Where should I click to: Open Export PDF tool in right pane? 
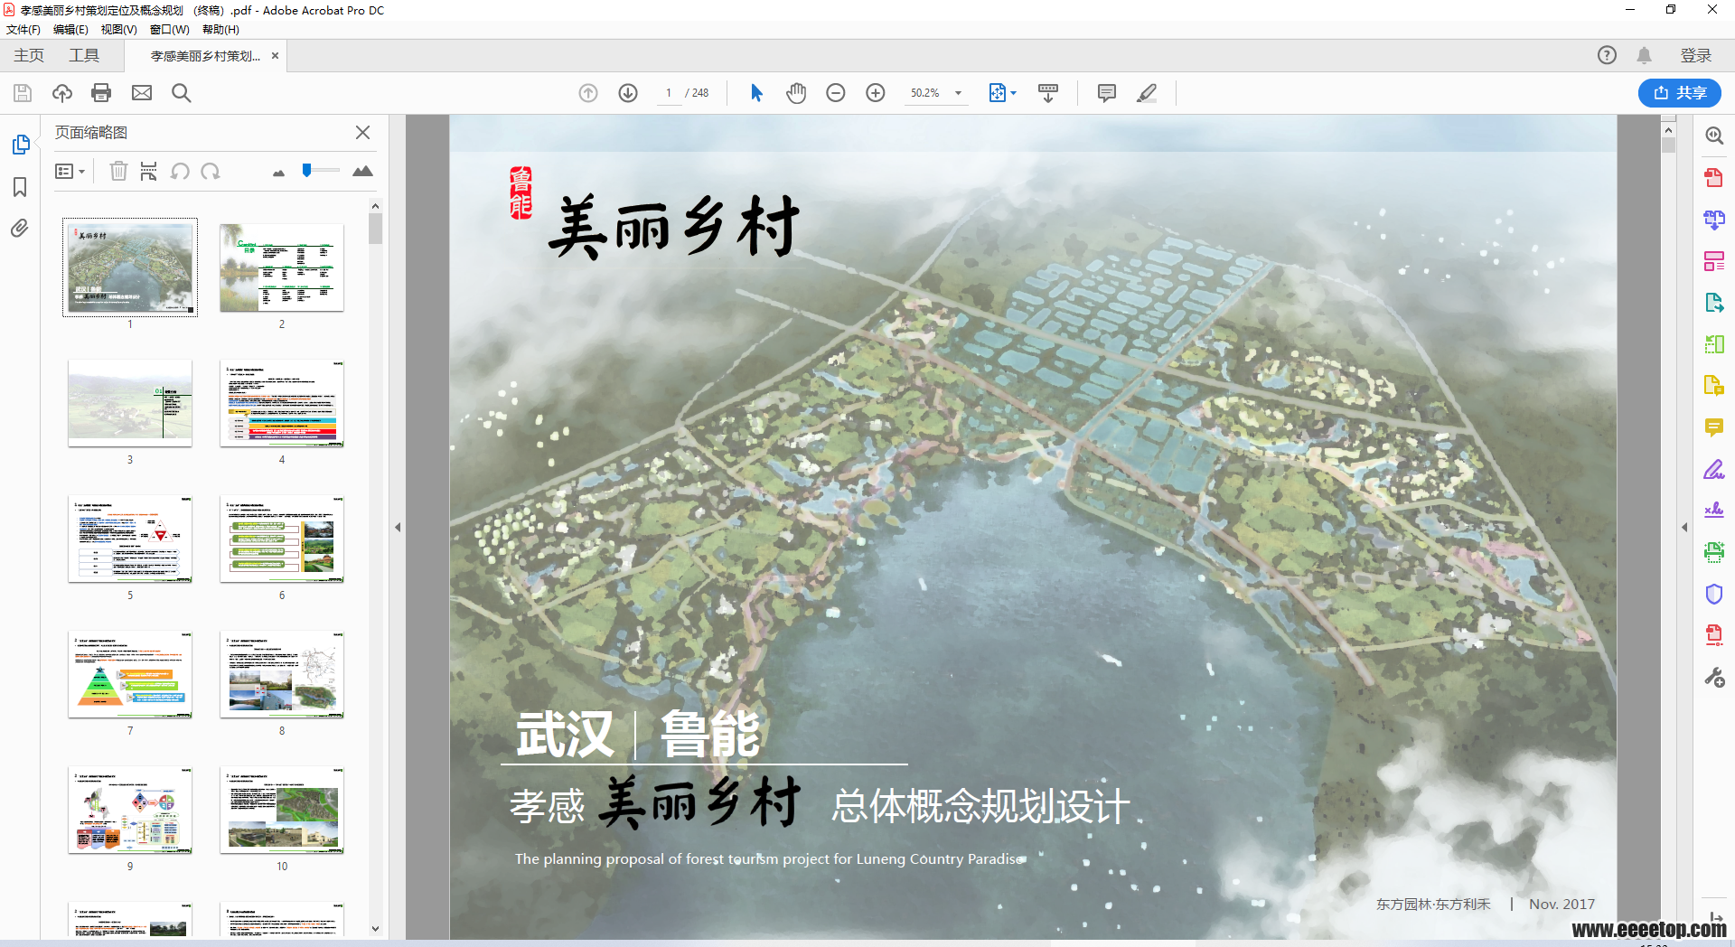1713,303
